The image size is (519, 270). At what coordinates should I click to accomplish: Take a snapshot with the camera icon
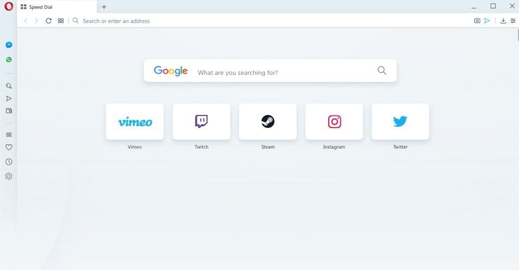[477, 21]
